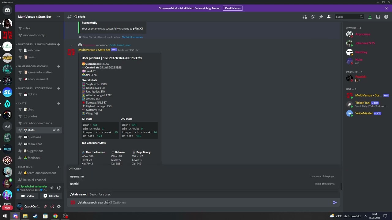Open the Threads icon in channel header

[305, 17]
